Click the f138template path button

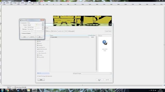[x=71, y=31]
